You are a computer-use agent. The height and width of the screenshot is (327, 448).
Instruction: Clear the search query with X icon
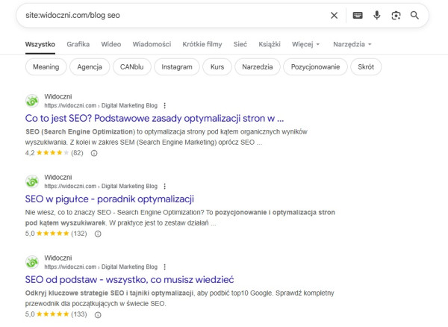[334, 15]
